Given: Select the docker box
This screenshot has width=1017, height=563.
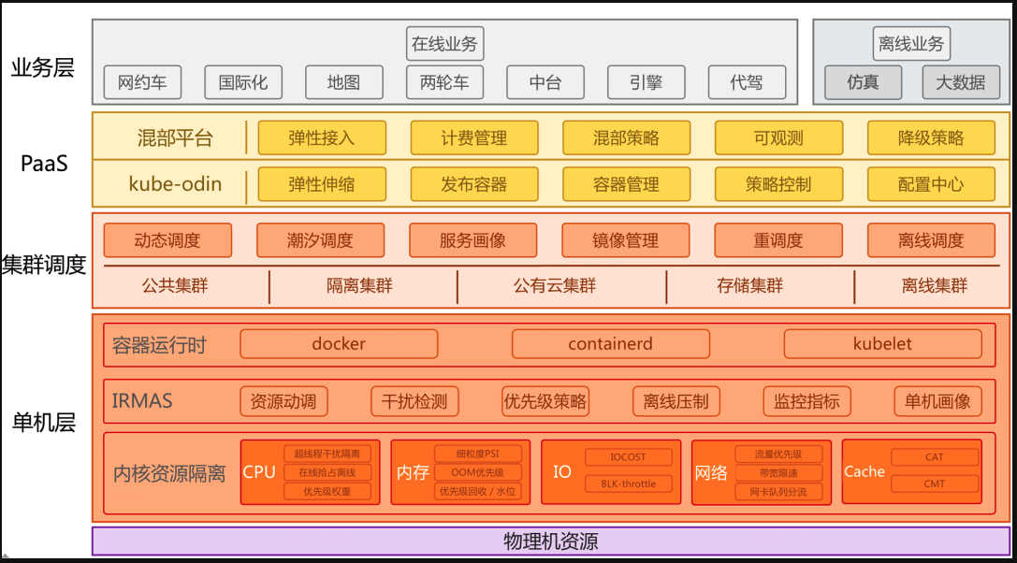Looking at the screenshot, I should (339, 344).
